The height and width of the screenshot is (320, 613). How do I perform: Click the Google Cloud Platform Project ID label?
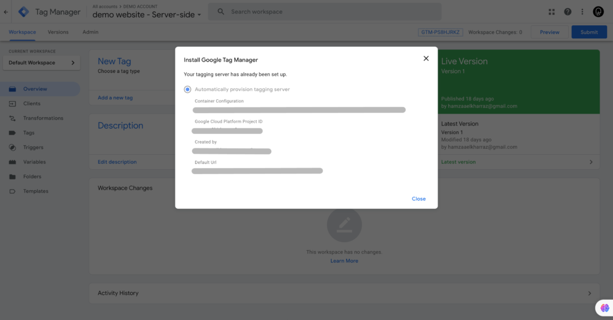pyautogui.click(x=228, y=121)
